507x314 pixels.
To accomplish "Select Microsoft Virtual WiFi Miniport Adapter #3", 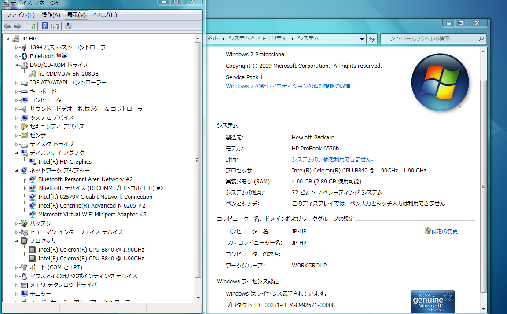I will tap(92, 215).
